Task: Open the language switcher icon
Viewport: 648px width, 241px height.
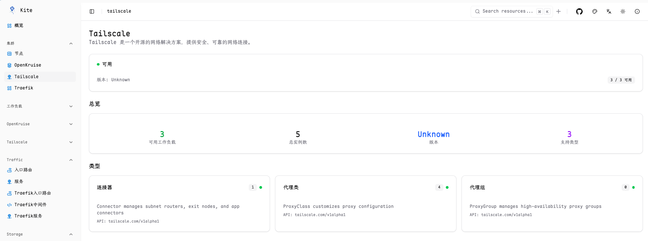Action: click(x=609, y=12)
